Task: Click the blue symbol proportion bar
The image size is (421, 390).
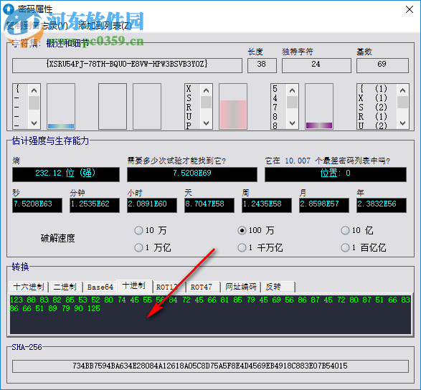Action: click(x=61, y=126)
